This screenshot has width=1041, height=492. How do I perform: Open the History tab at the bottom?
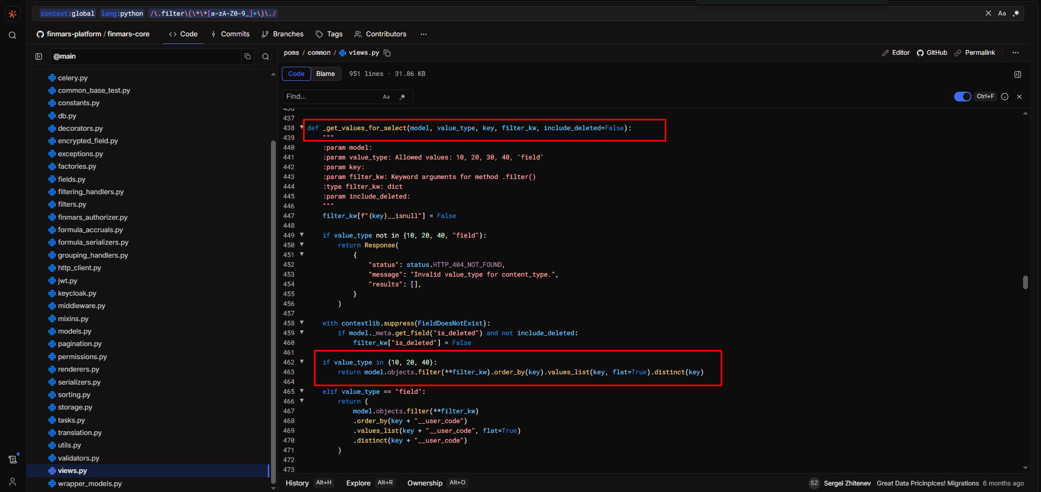point(297,483)
